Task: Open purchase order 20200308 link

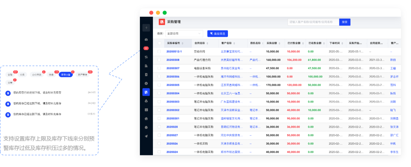Action: [173, 60]
